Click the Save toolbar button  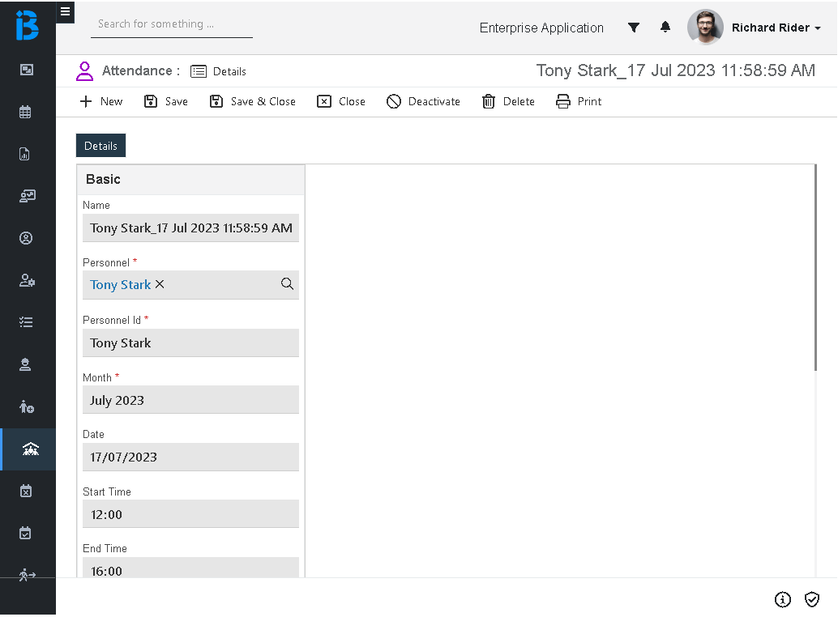(x=166, y=101)
